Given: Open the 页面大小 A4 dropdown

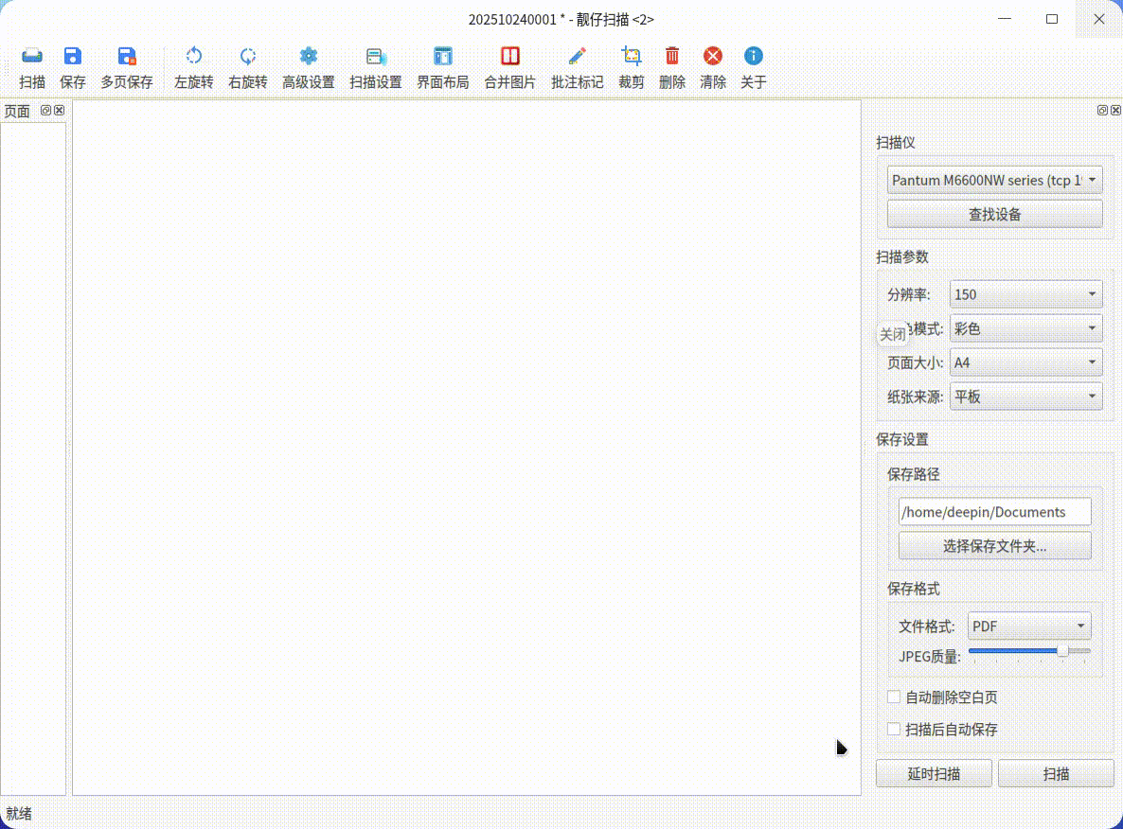Looking at the screenshot, I should point(1025,362).
